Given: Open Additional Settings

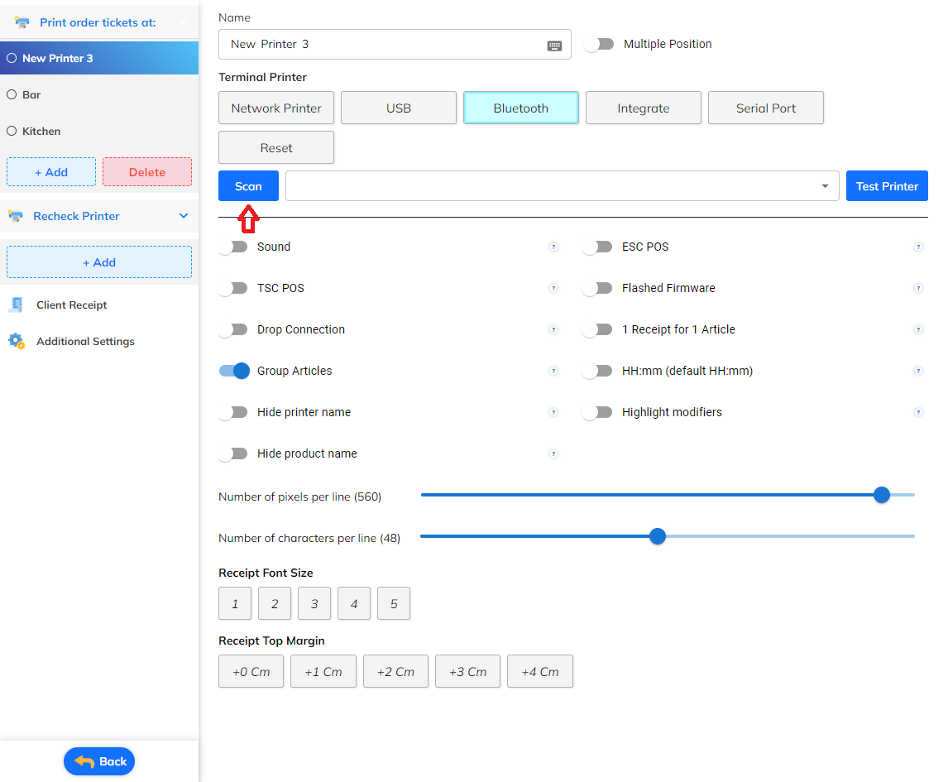Looking at the screenshot, I should pos(85,341).
